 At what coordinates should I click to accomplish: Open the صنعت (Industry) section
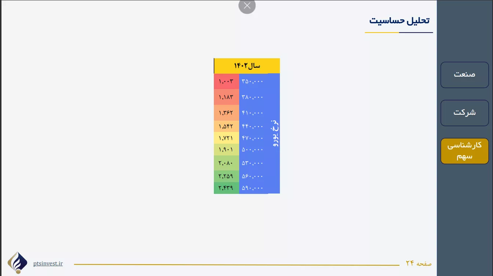(x=464, y=75)
